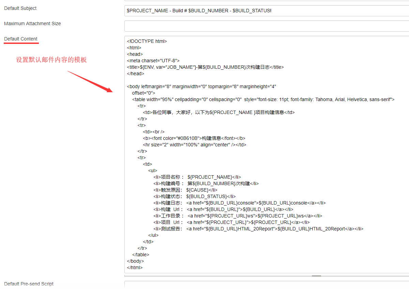Image resolution: width=409 pixels, height=292 pixels.
Task: Click the 触发原因 ${CAUSE} line
Action: [185, 190]
